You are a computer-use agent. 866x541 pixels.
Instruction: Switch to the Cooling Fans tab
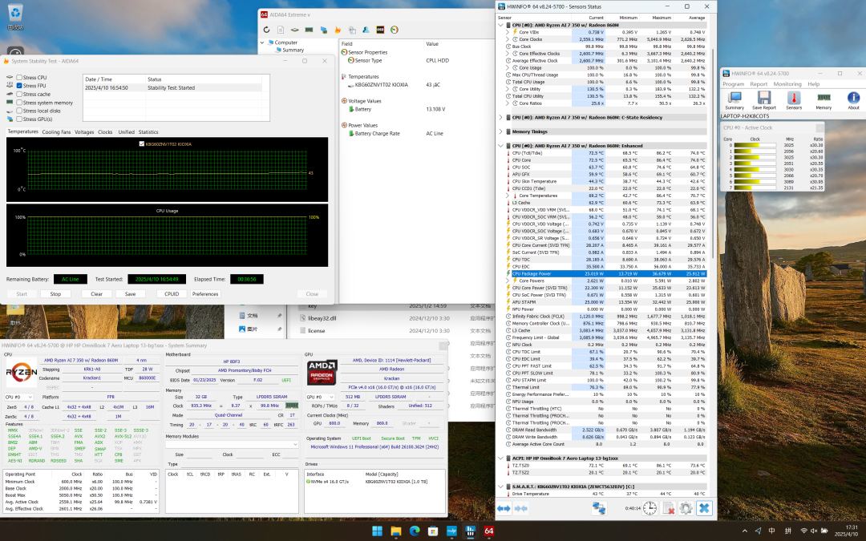coord(56,132)
